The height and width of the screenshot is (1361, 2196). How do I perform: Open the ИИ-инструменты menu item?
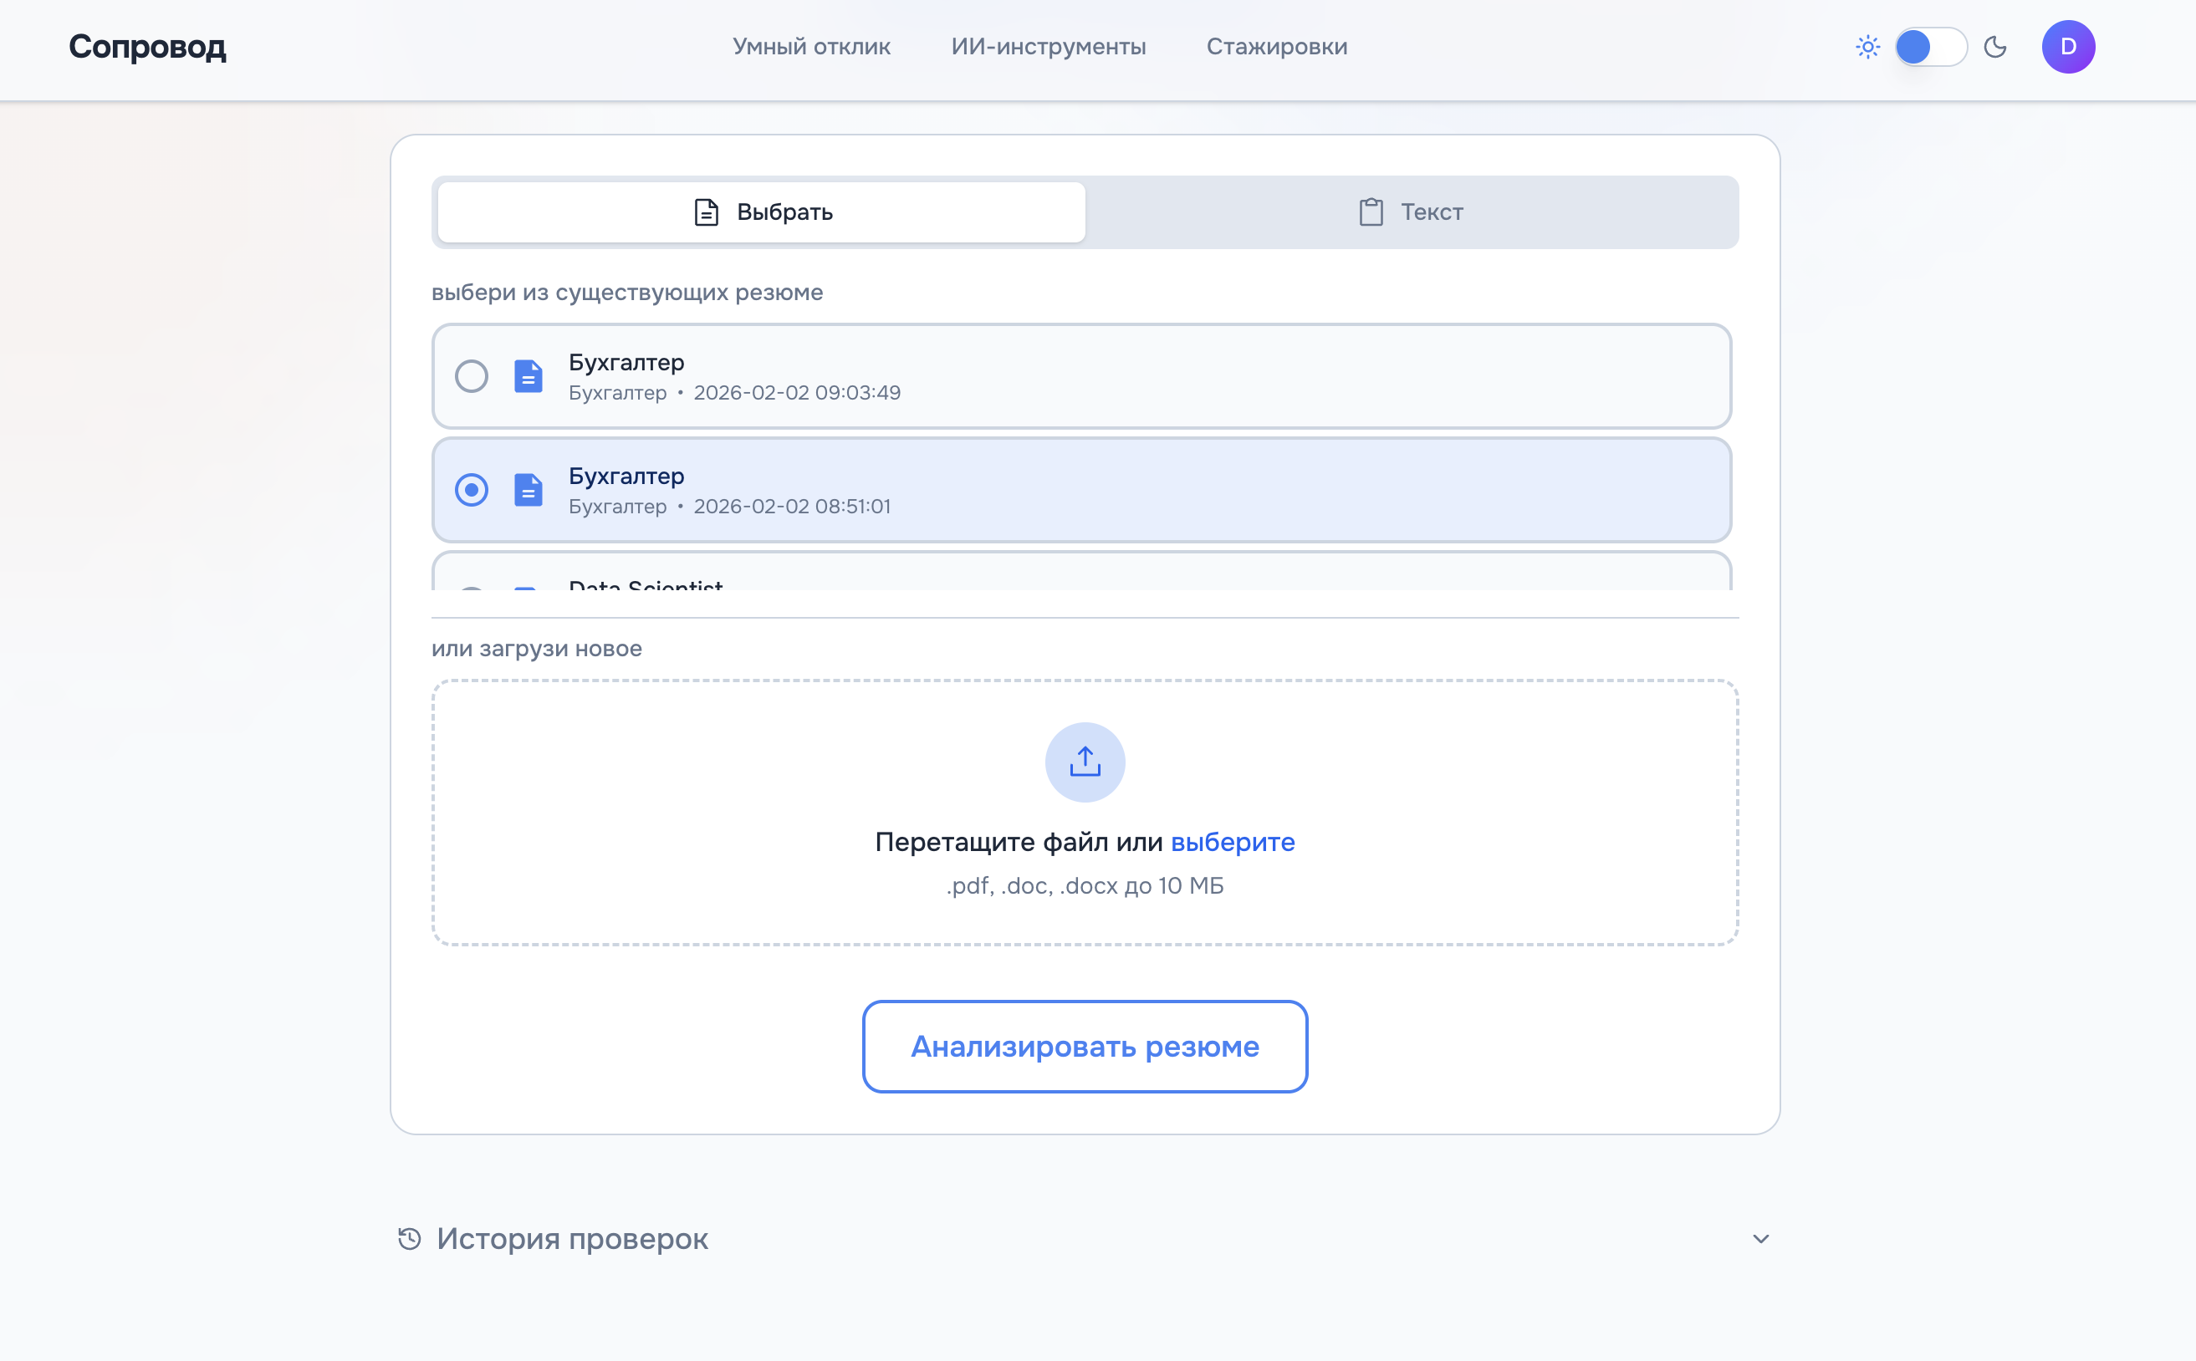click(1048, 46)
